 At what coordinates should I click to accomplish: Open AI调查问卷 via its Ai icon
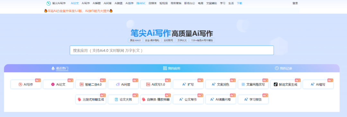[212, 100]
